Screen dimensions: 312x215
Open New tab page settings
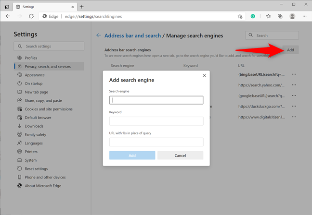pos(49,92)
